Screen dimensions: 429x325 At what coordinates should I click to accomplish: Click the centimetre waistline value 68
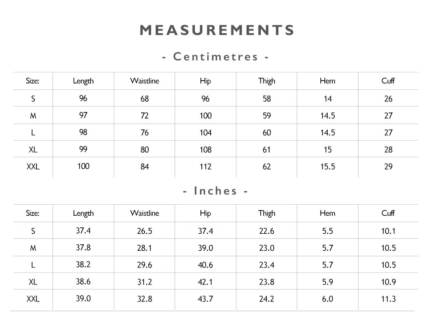pyautogui.click(x=145, y=99)
